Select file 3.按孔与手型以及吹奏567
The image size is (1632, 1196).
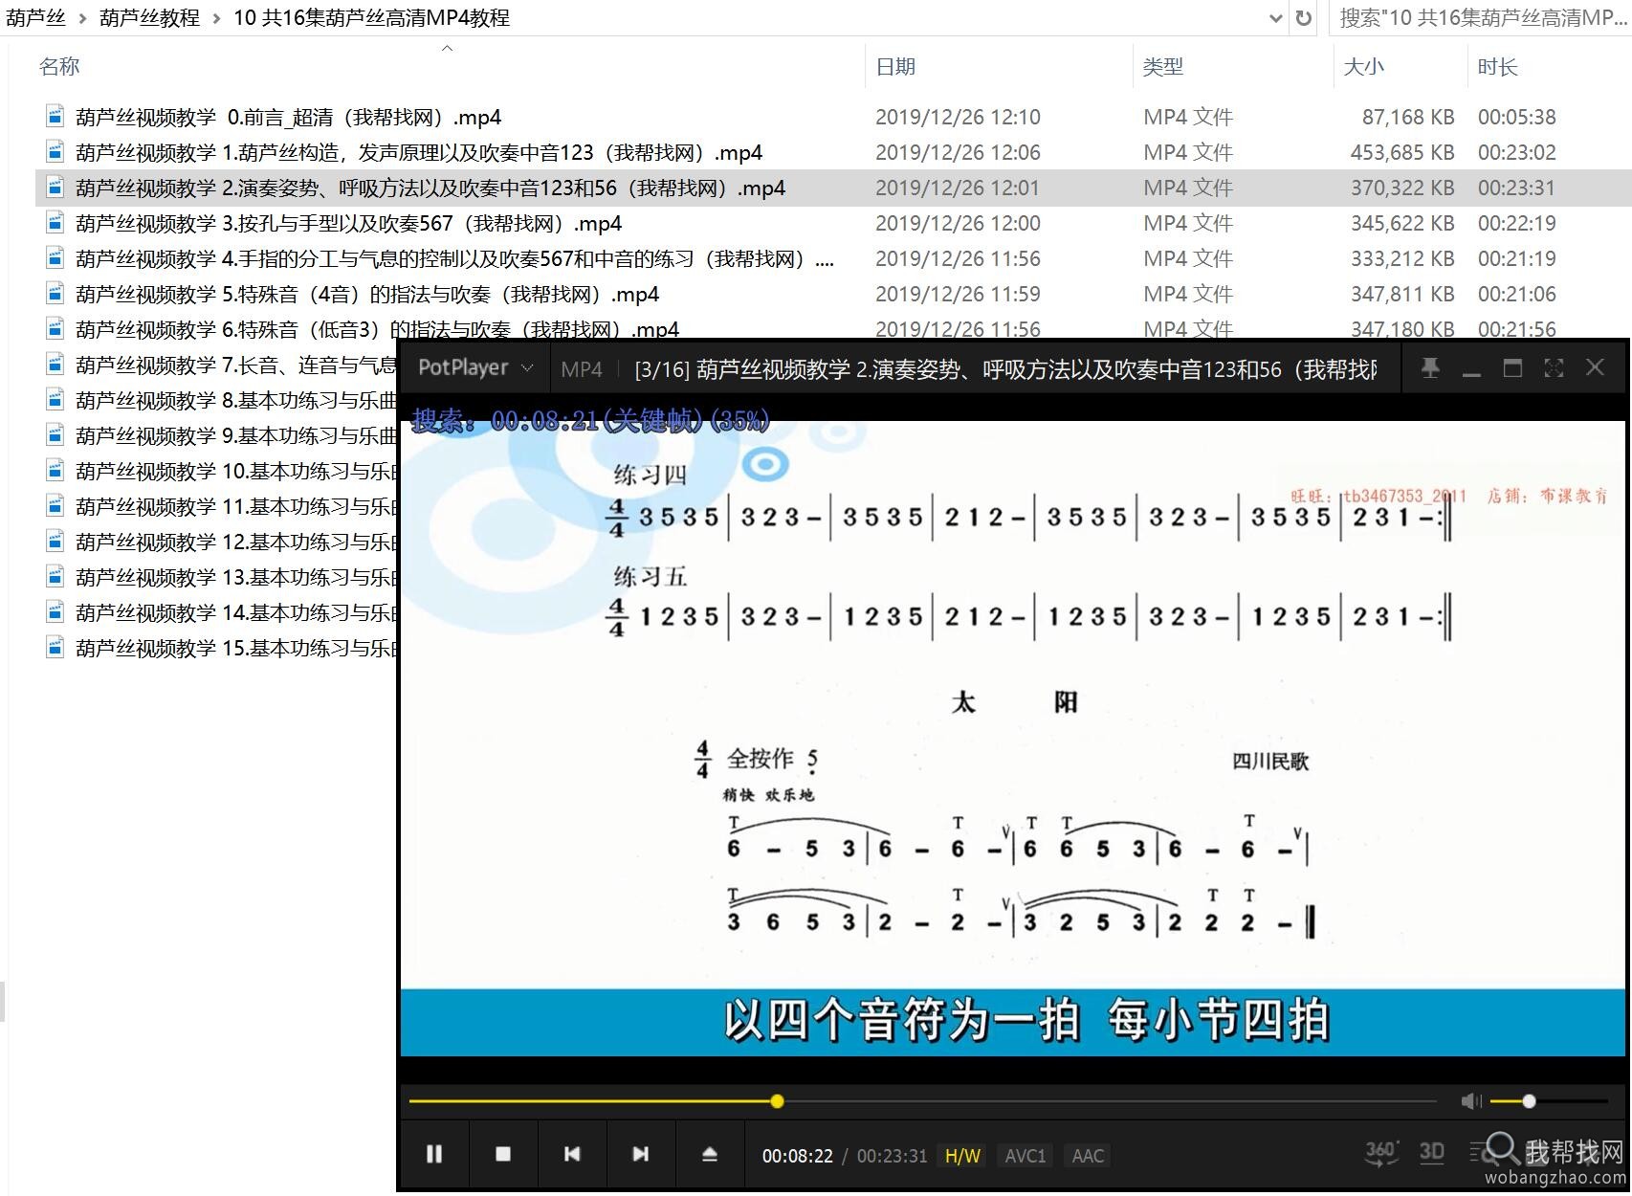(348, 224)
